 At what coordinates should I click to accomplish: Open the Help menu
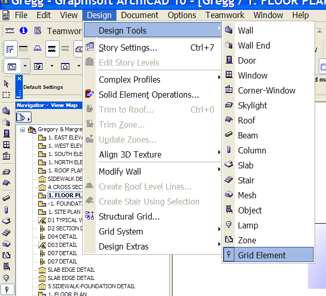300,15
